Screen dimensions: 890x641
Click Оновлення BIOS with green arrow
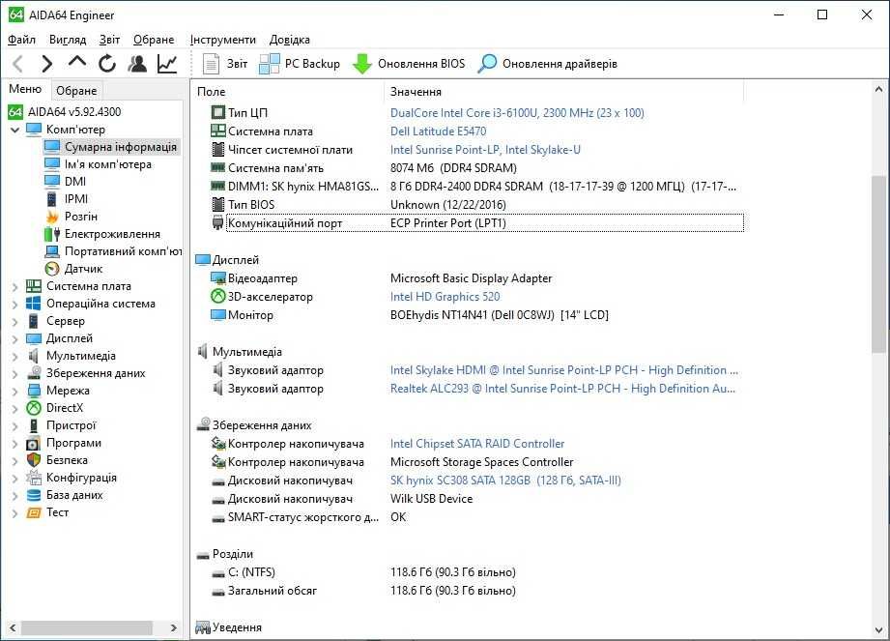[x=409, y=64]
